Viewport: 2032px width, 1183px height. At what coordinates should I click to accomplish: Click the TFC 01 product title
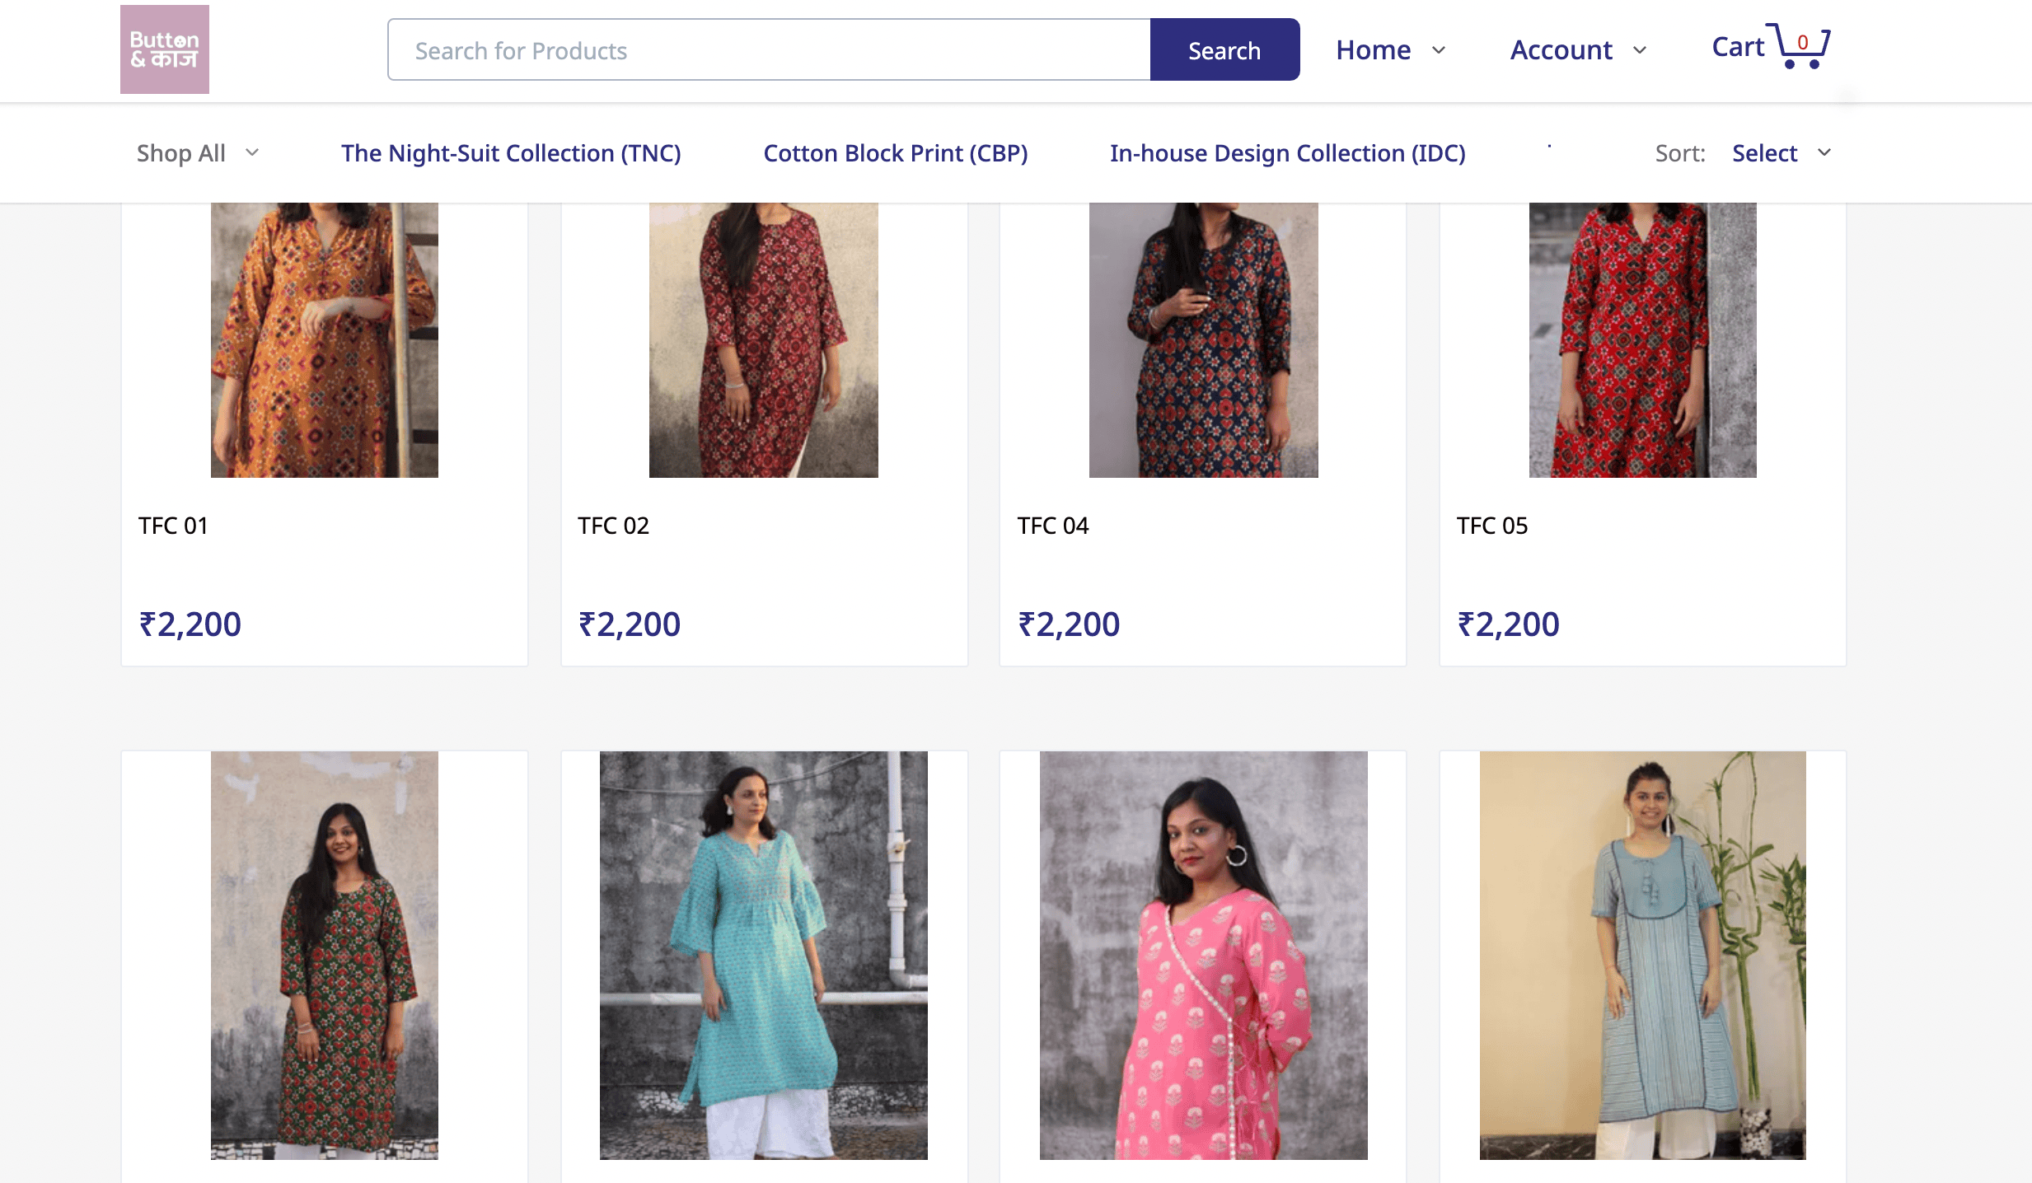coord(173,526)
